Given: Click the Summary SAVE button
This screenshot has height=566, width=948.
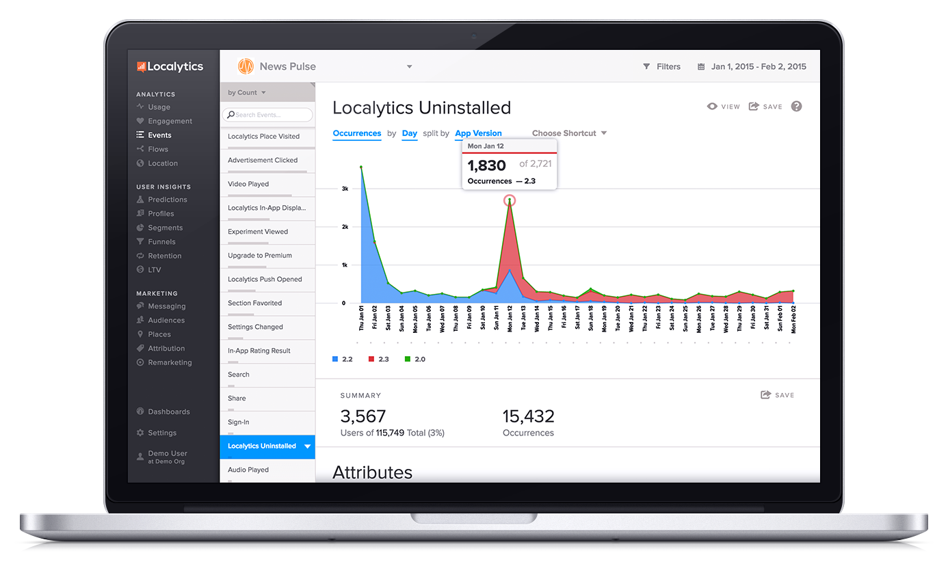Looking at the screenshot, I should click(778, 395).
